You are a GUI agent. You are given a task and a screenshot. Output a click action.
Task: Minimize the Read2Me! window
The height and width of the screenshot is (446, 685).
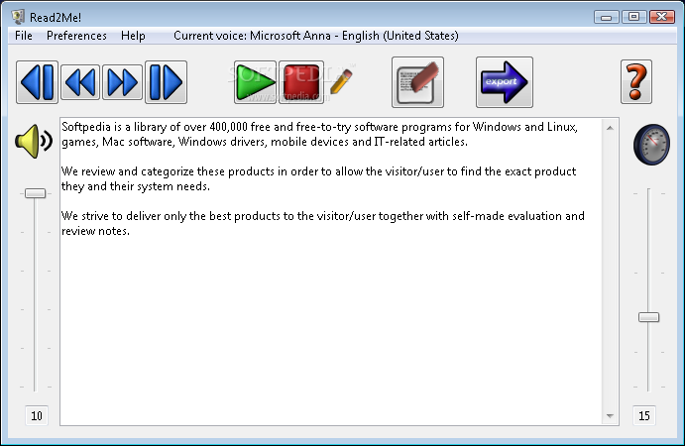click(x=606, y=17)
